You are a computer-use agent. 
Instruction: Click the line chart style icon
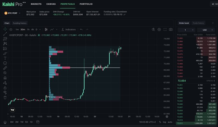point(52,30)
